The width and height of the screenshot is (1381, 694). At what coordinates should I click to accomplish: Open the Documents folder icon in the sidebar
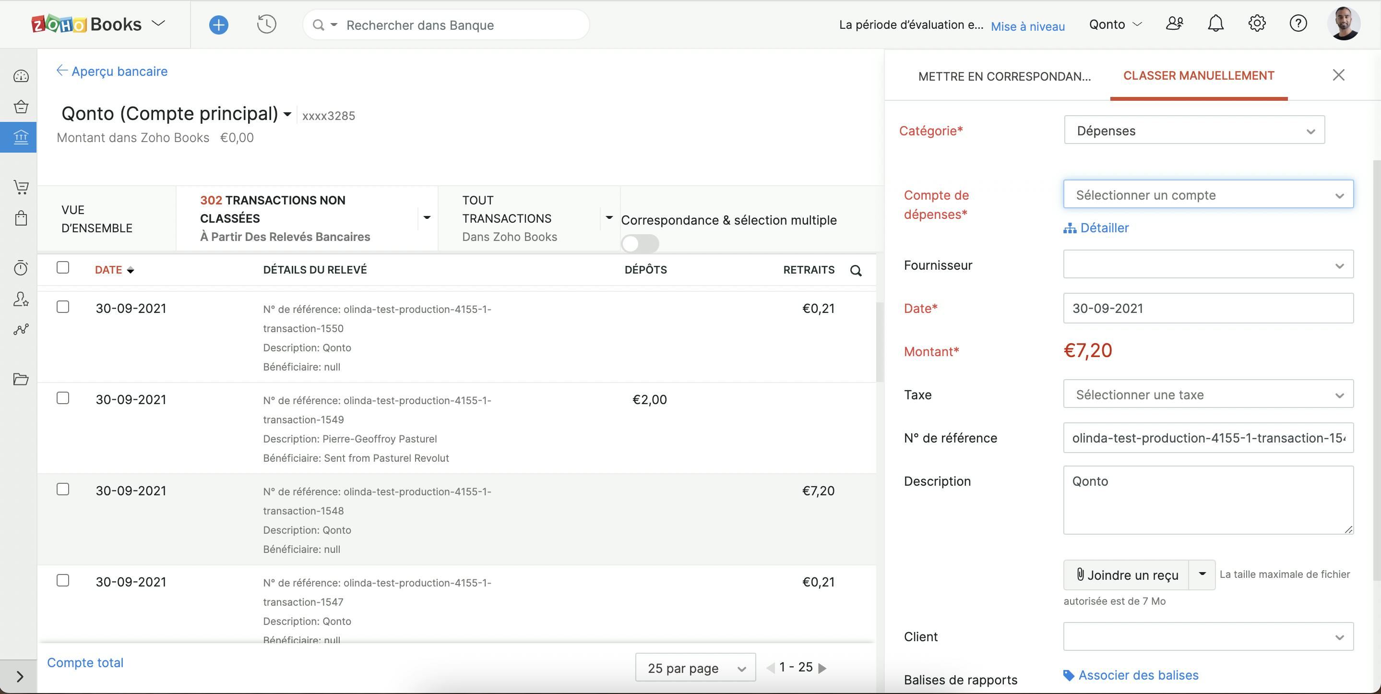pyautogui.click(x=20, y=379)
